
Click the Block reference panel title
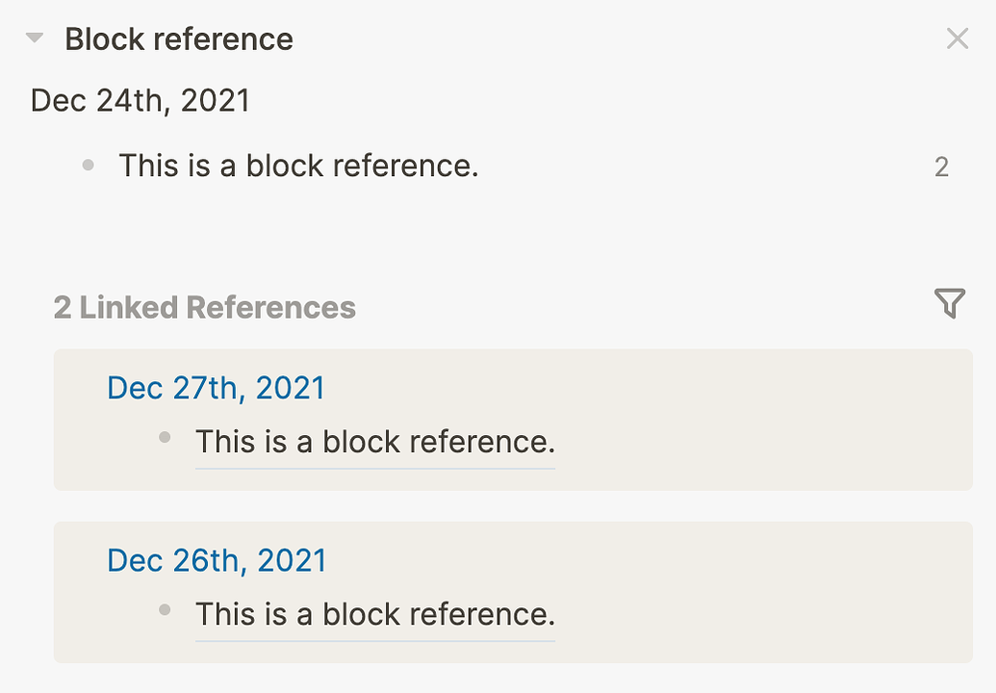click(179, 38)
